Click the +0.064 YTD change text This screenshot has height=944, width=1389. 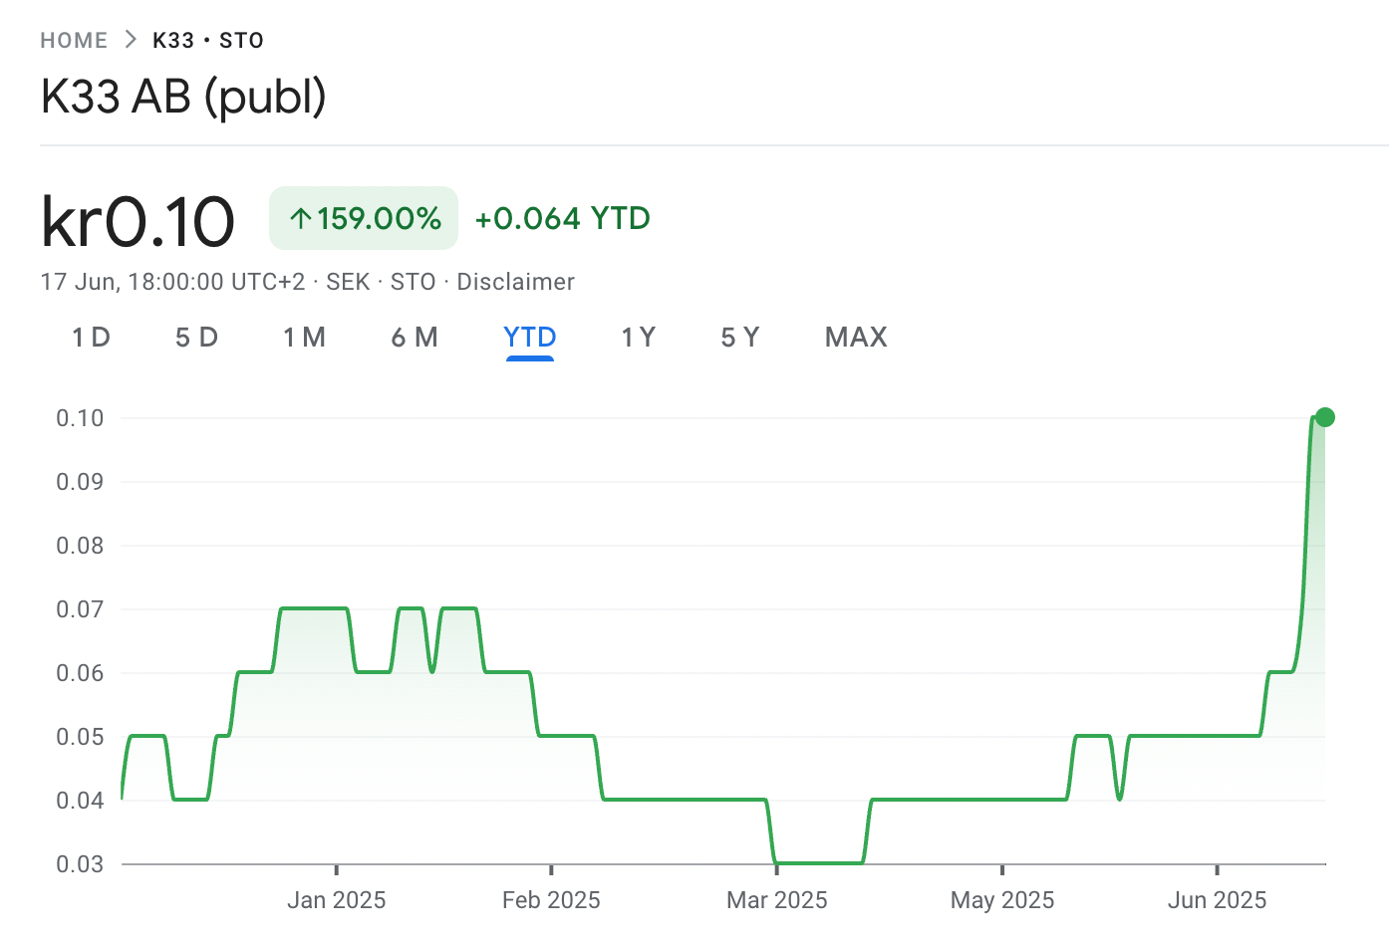point(562,218)
